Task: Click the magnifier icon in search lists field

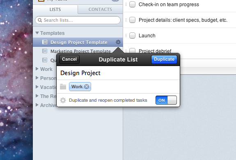Action: pos(40,20)
